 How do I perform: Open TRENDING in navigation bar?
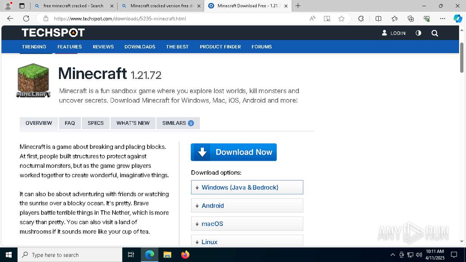point(34,47)
